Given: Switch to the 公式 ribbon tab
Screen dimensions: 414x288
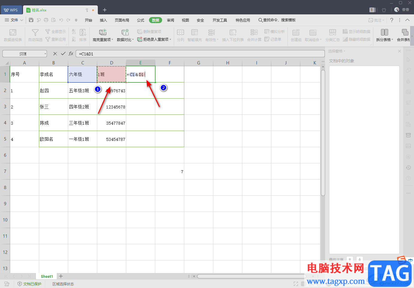Looking at the screenshot, I should [x=141, y=20].
